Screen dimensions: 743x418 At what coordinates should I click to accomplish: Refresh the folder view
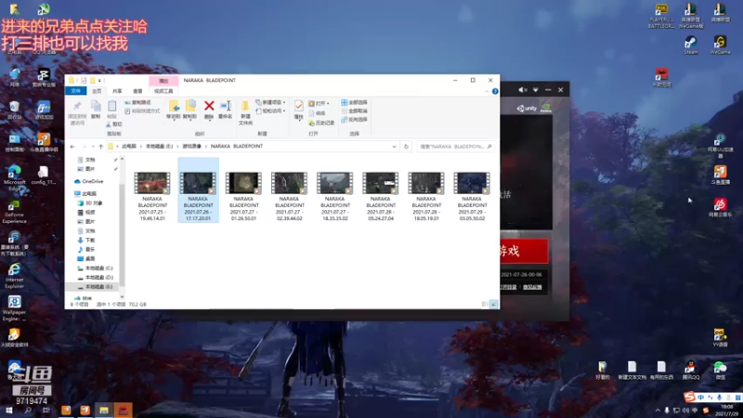point(406,147)
